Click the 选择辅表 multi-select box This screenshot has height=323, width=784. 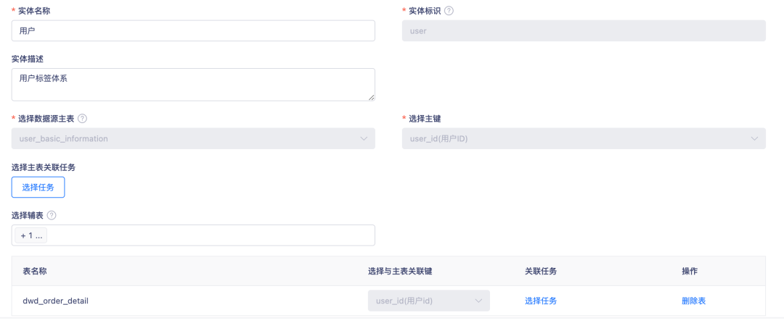(211, 235)
